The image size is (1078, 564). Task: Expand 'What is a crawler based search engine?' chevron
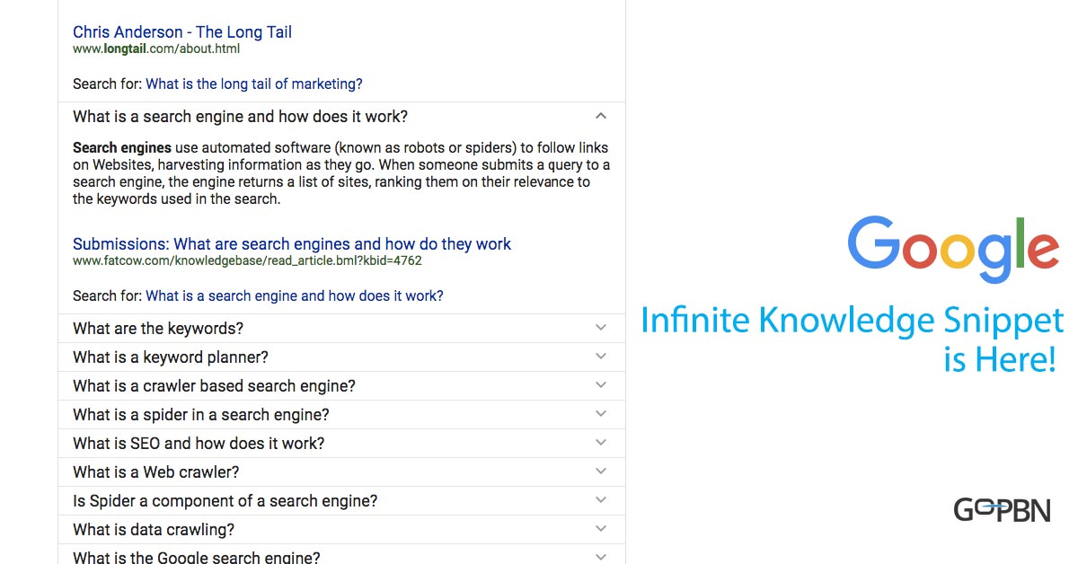[x=601, y=385]
